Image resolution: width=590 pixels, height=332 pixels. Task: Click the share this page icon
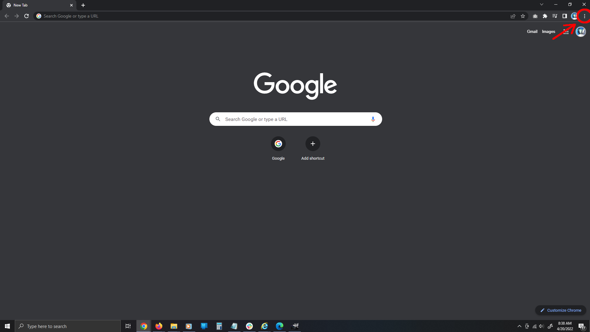(x=513, y=16)
